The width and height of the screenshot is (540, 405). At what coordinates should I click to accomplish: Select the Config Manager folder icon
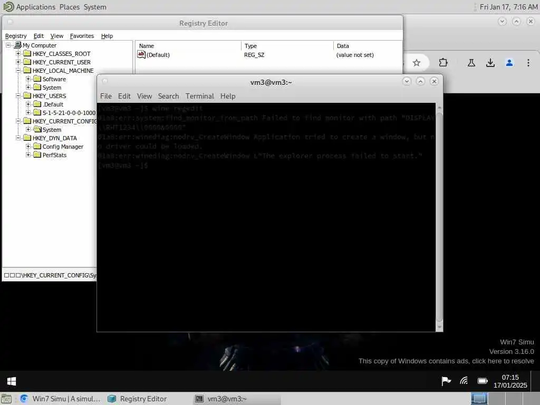click(x=37, y=147)
